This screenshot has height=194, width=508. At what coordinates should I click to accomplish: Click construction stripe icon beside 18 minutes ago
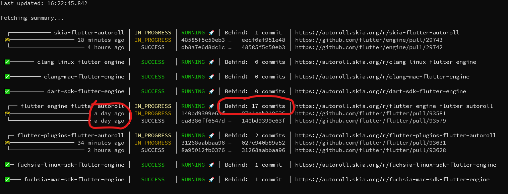pos(7,40)
